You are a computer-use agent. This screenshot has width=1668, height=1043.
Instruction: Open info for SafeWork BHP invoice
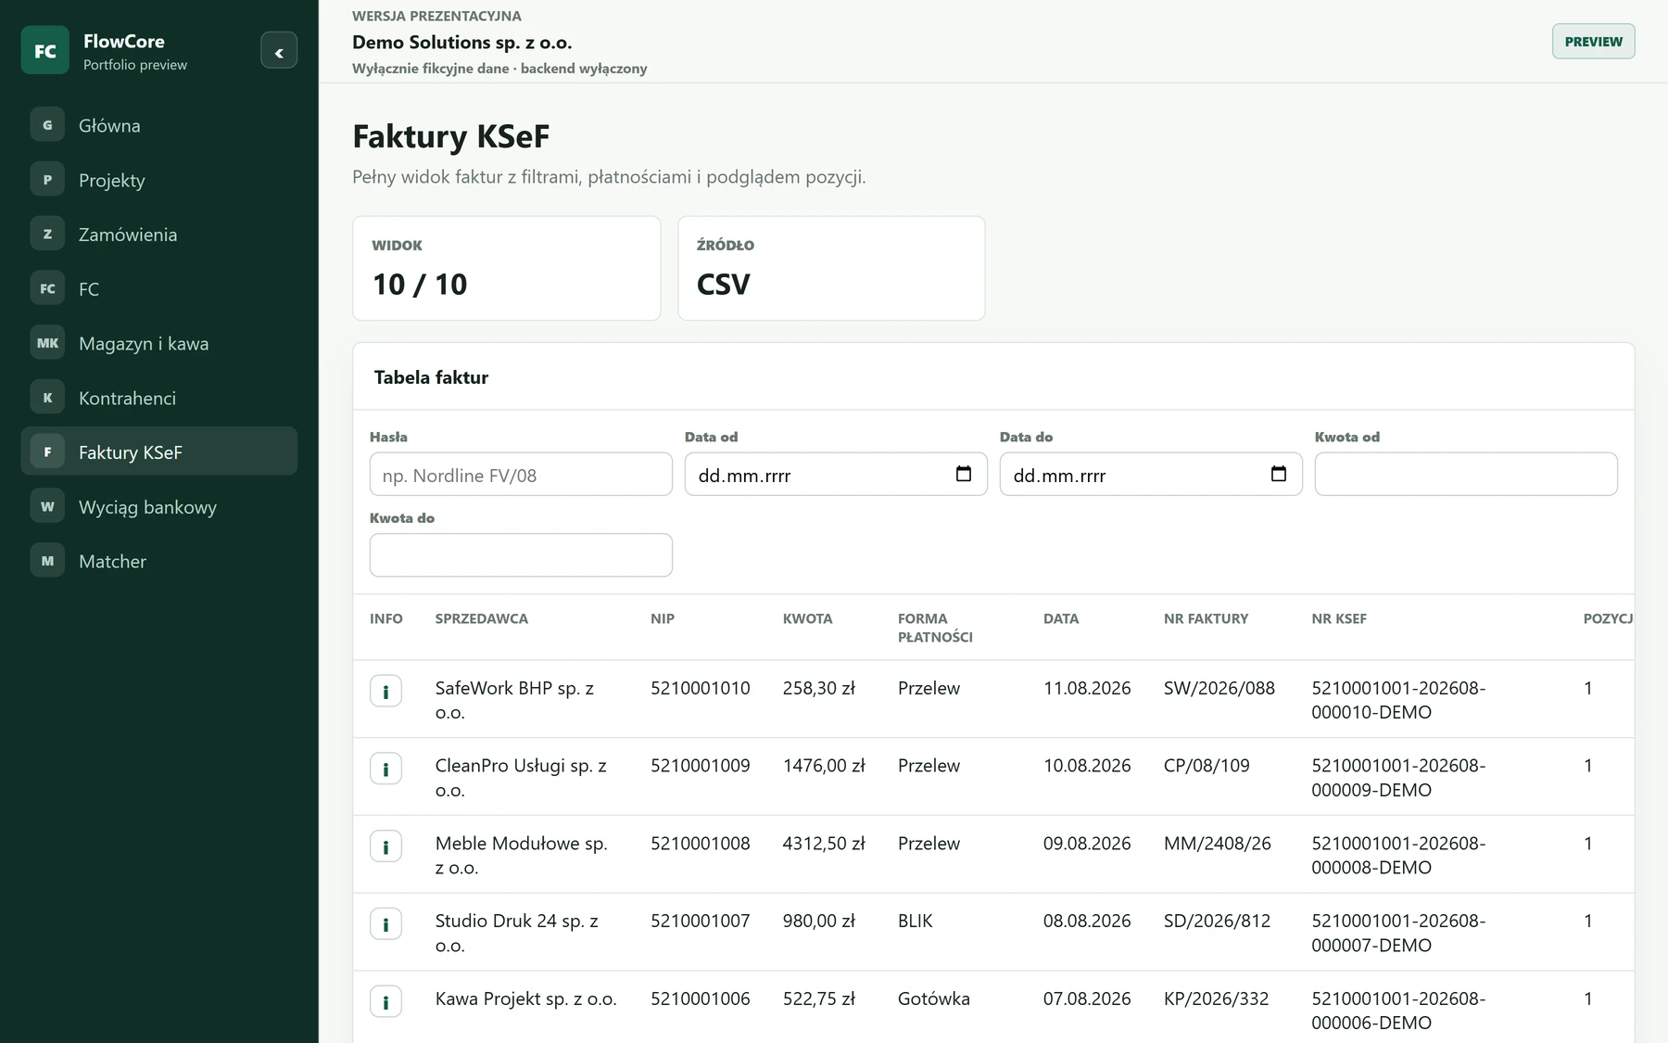(x=385, y=691)
